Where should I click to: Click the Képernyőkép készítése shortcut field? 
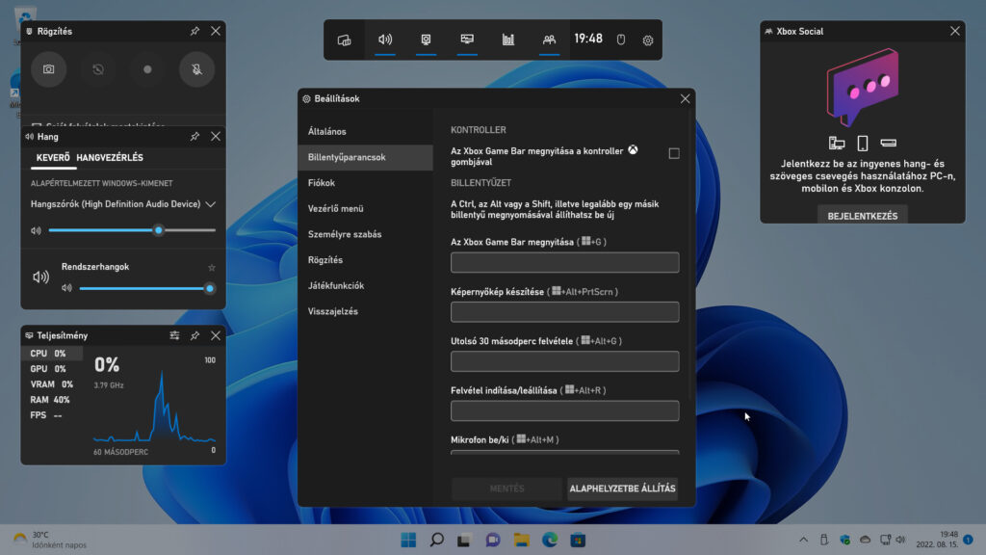coord(564,312)
